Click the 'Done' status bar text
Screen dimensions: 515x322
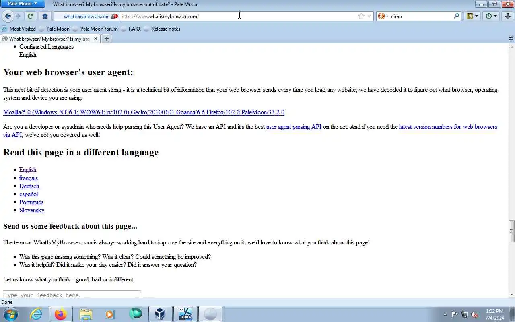tap(7, 302)
